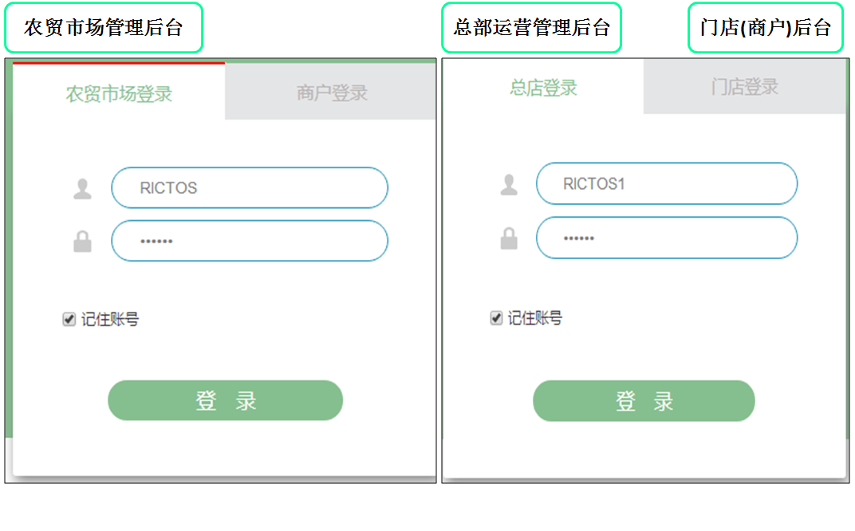This screenshot has width=855, height=531.
Task: Click the user icon beside RICTOS1 field
Action: point(508,184)
